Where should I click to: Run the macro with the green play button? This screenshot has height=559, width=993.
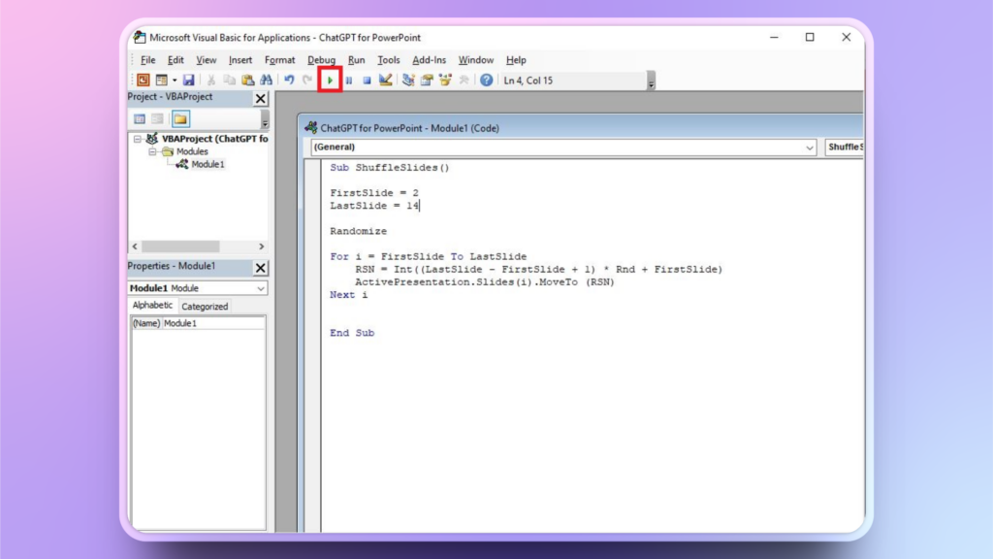click(x=330, y=81)
